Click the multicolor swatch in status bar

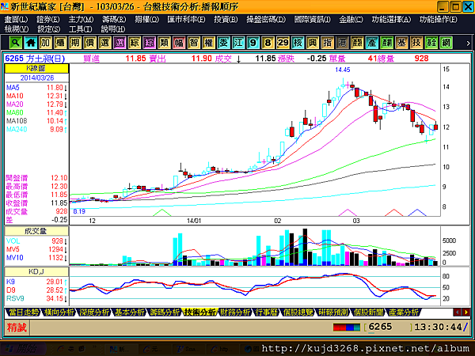coord(347,328)
